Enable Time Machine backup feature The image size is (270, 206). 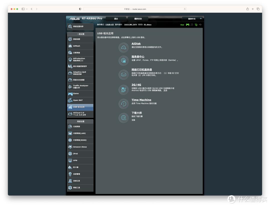point(141,100)
